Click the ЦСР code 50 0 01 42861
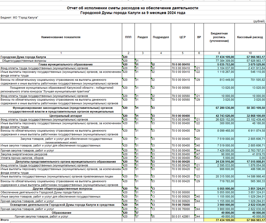Screen dimensions: 266x223 (x=181, y=216)
